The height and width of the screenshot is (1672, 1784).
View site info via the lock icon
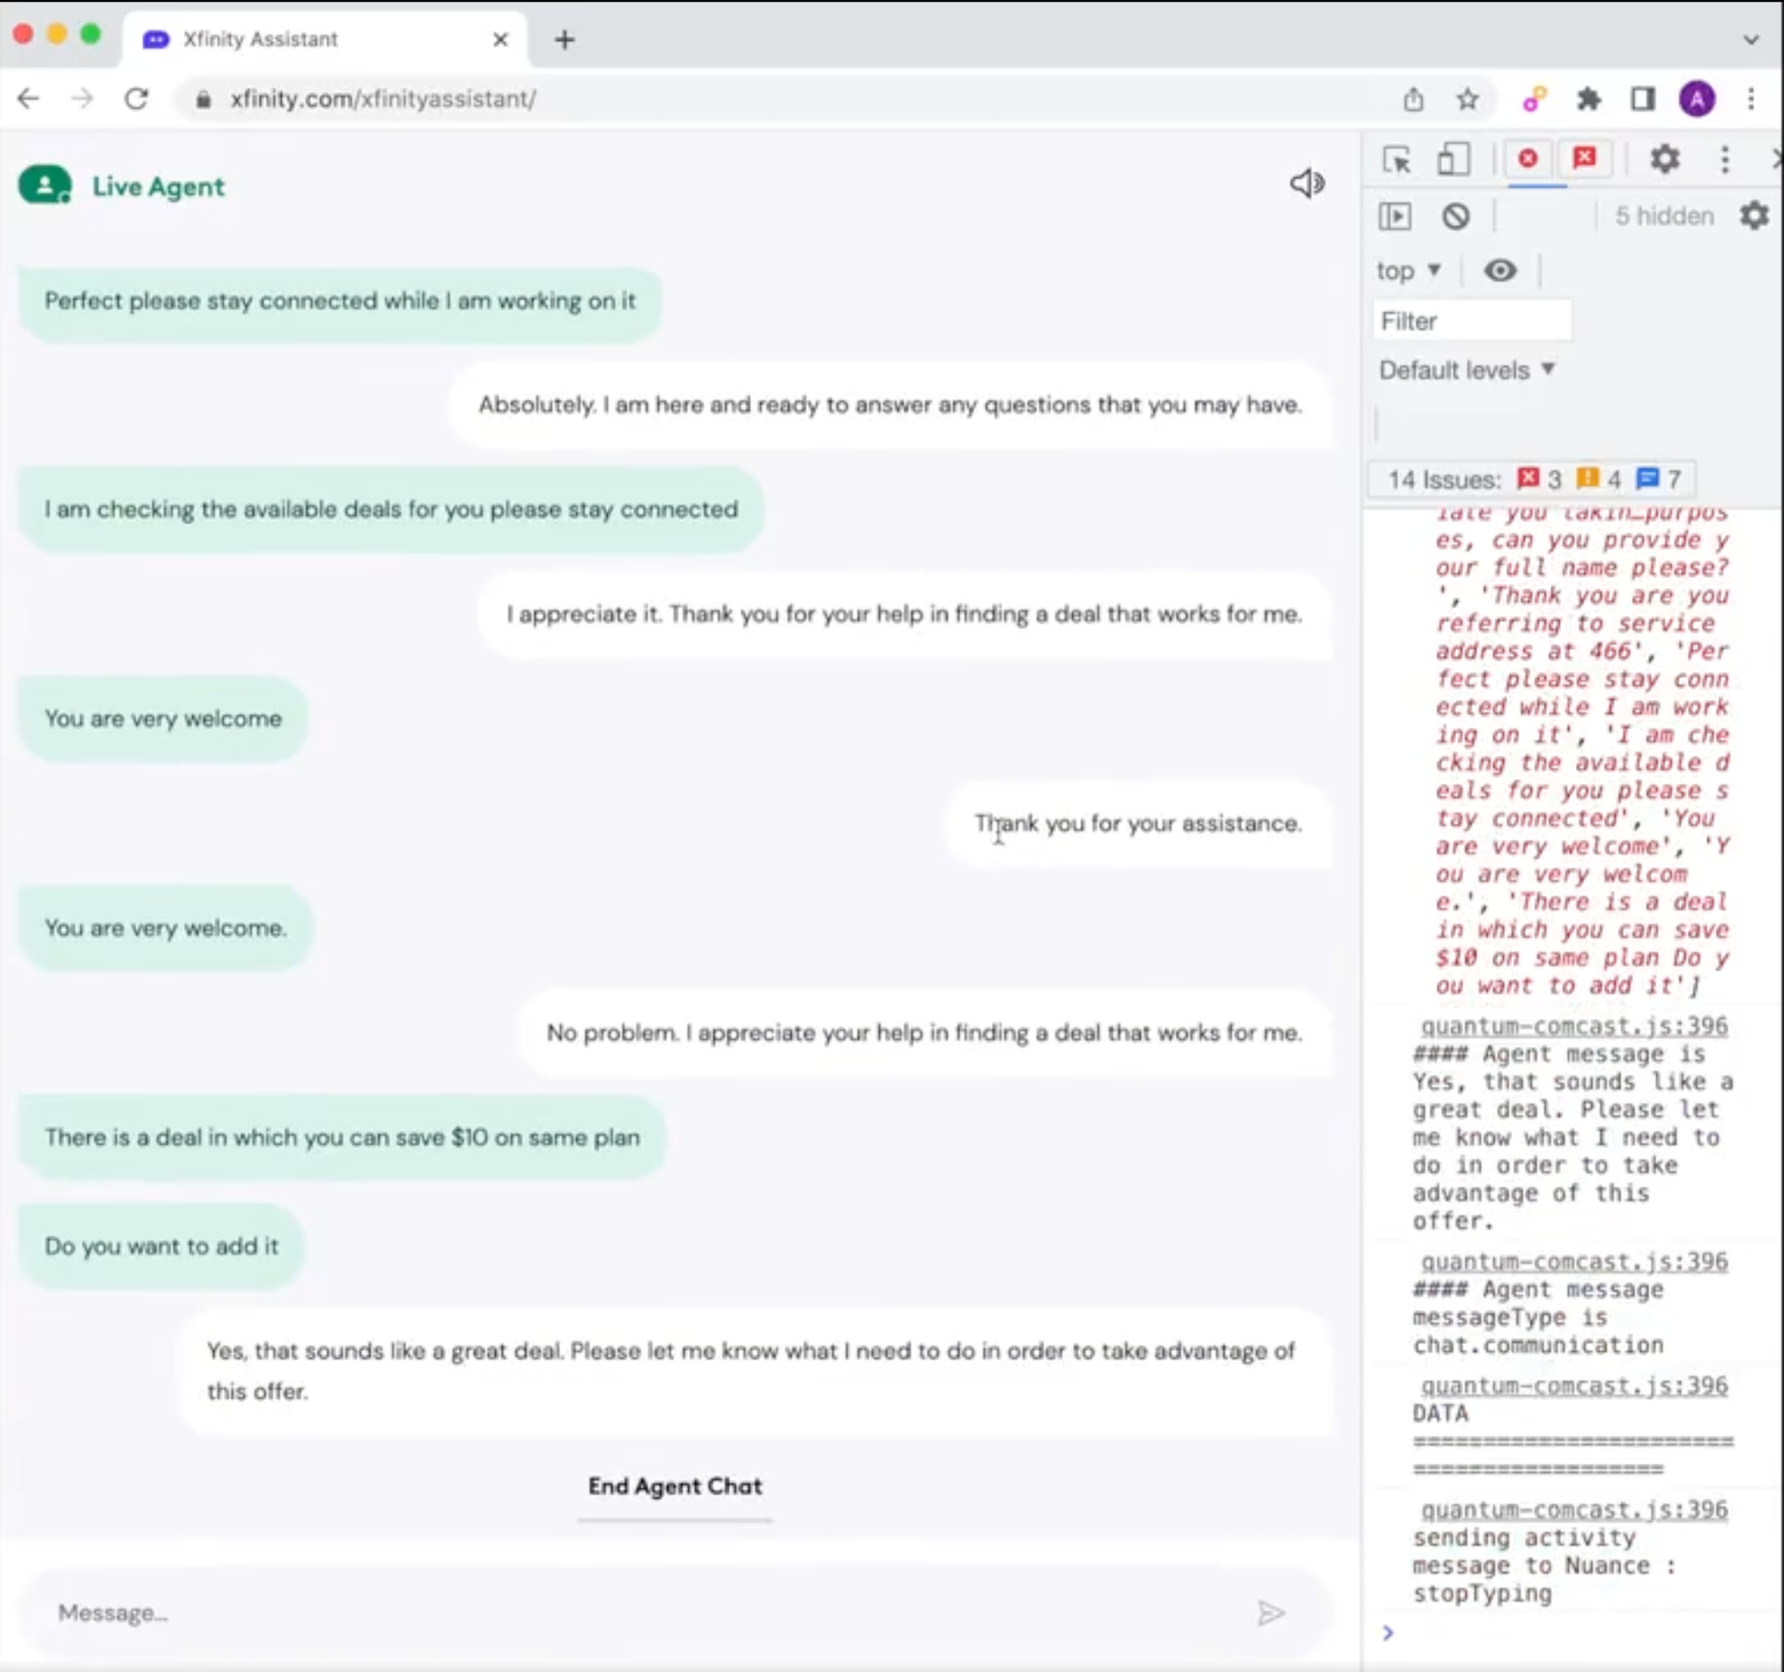[x=203, y=100]
